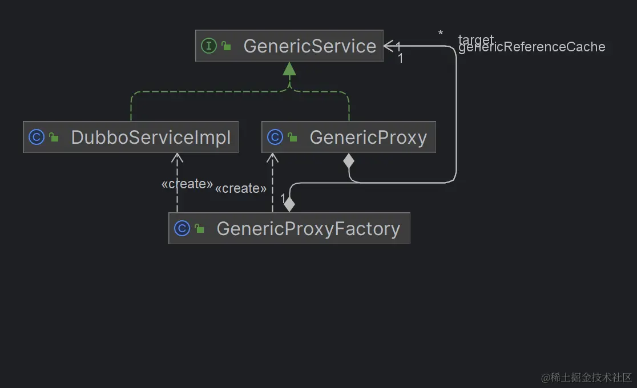Click the green inheritance arrow above GenericProxy
This screenshot has height=388, width=637.
pyautogui.click(x=289, y=70)
